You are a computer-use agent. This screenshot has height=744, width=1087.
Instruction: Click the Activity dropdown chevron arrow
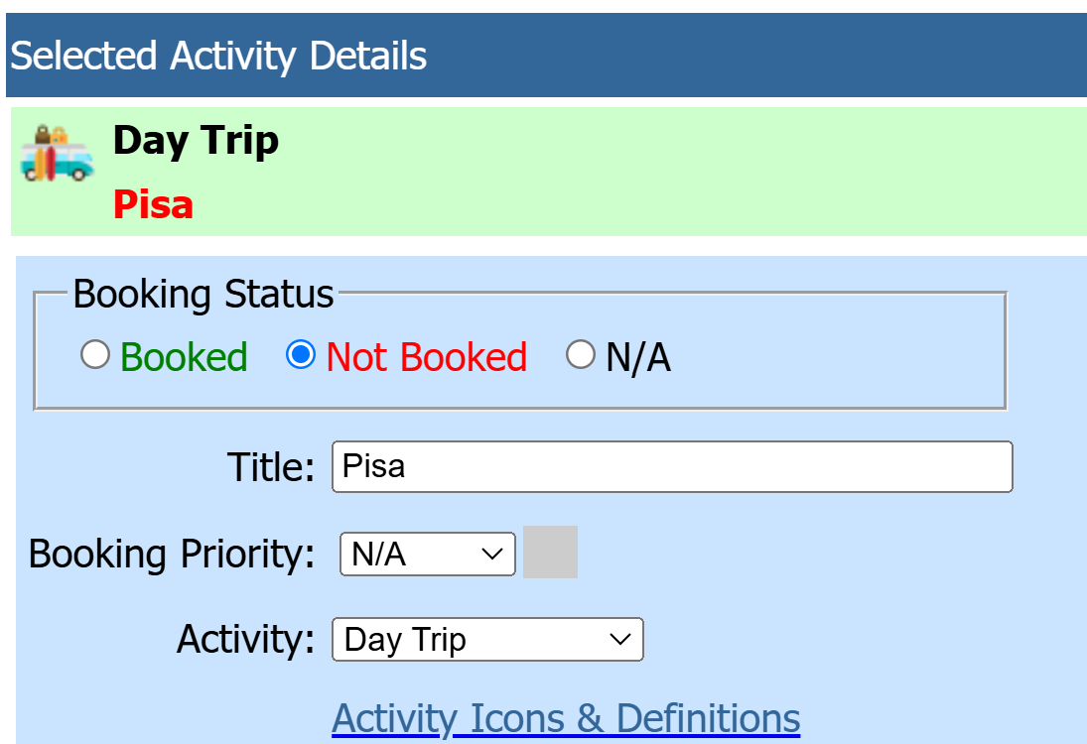click(620, 639)
